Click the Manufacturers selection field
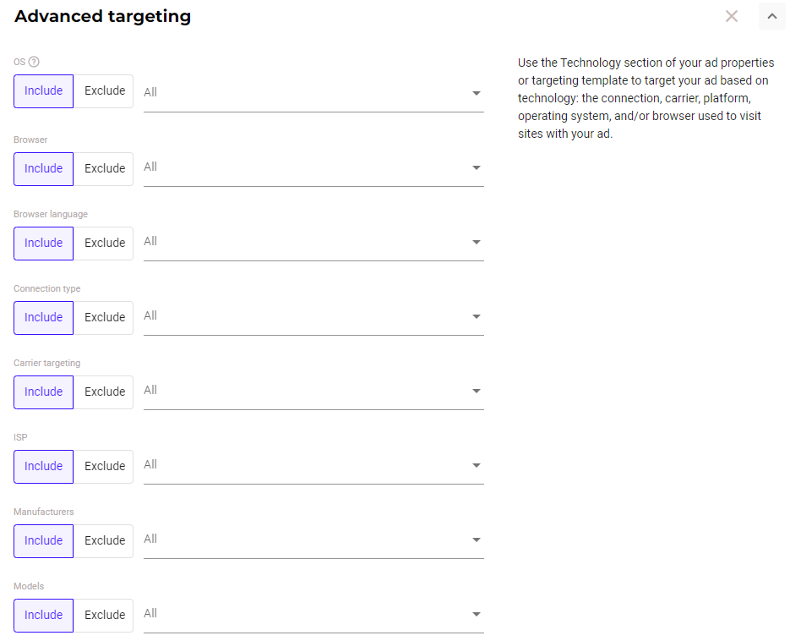790x641 pixels. (304, 540)
